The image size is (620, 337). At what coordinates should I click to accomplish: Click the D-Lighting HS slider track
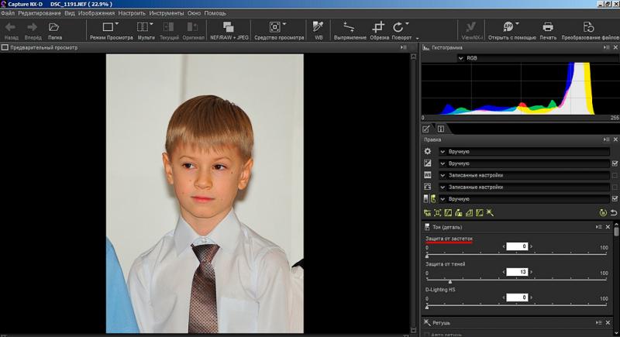pyautogui.click(x=516, y=306)
